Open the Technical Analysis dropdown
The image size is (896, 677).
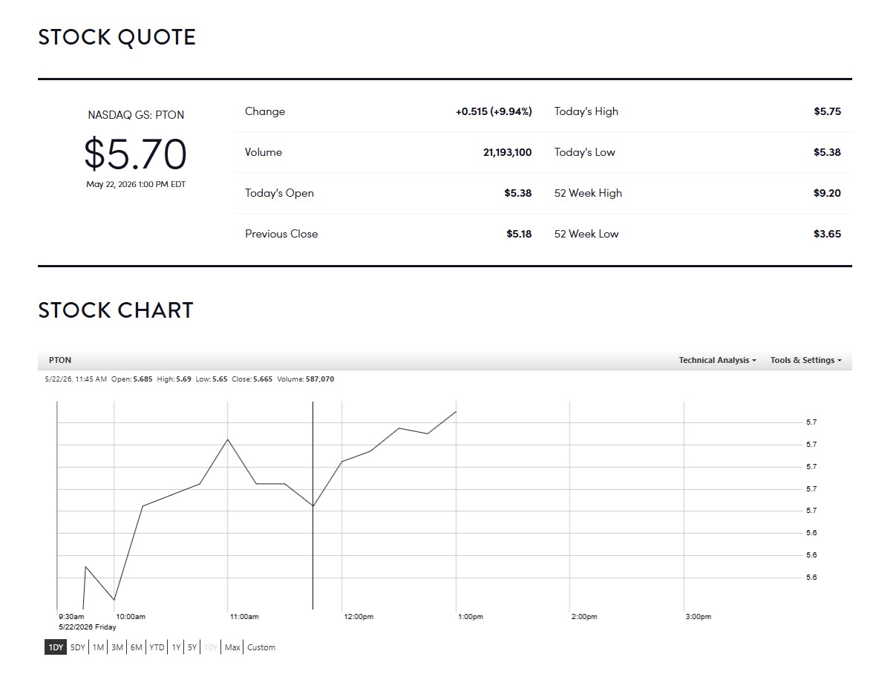coord(717,360)
